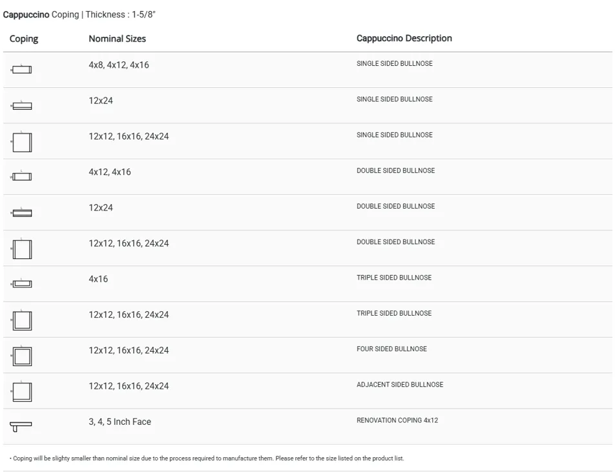Select the four sided bullnose coping icon

[21, 356]
